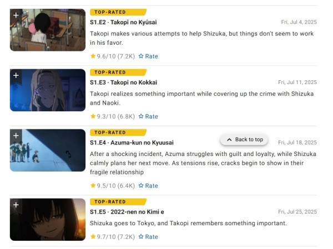This screenshot has width=333, height=249.
Task: Open S1.E4 Azuma-kun no Kyuusai title link
Action: point(132,143)
